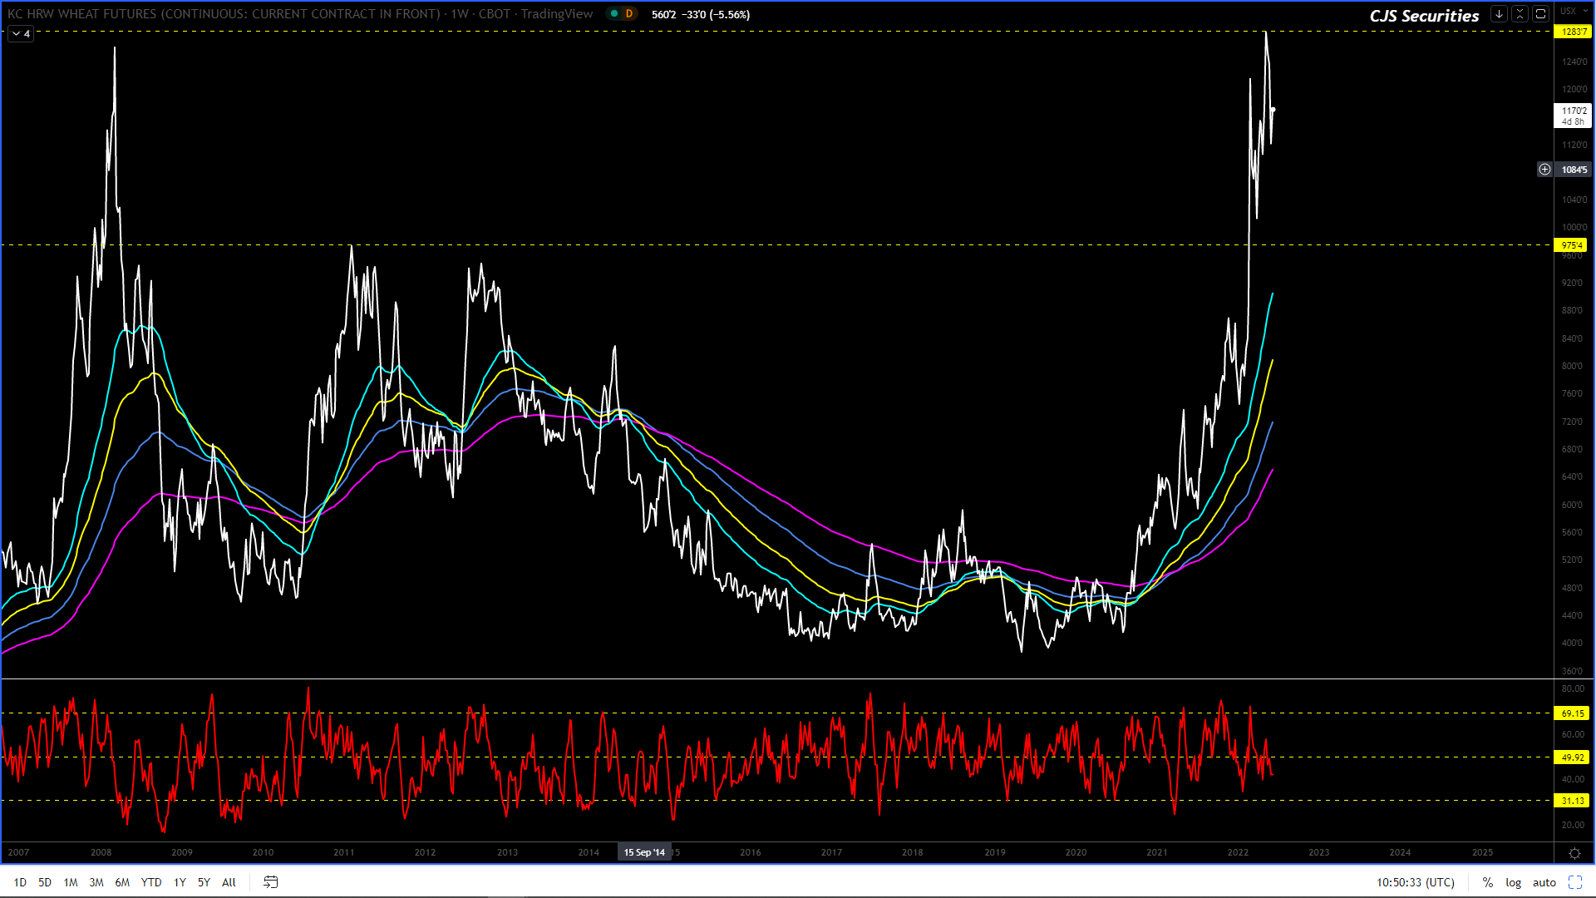Click the maximize chart pane icon
The height and width of the screenshot is (898, 1596).
(x=1540, y=14)
